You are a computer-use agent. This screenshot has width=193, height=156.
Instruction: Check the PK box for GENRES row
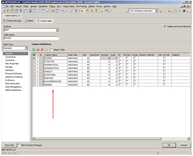[x=120, y=85]
